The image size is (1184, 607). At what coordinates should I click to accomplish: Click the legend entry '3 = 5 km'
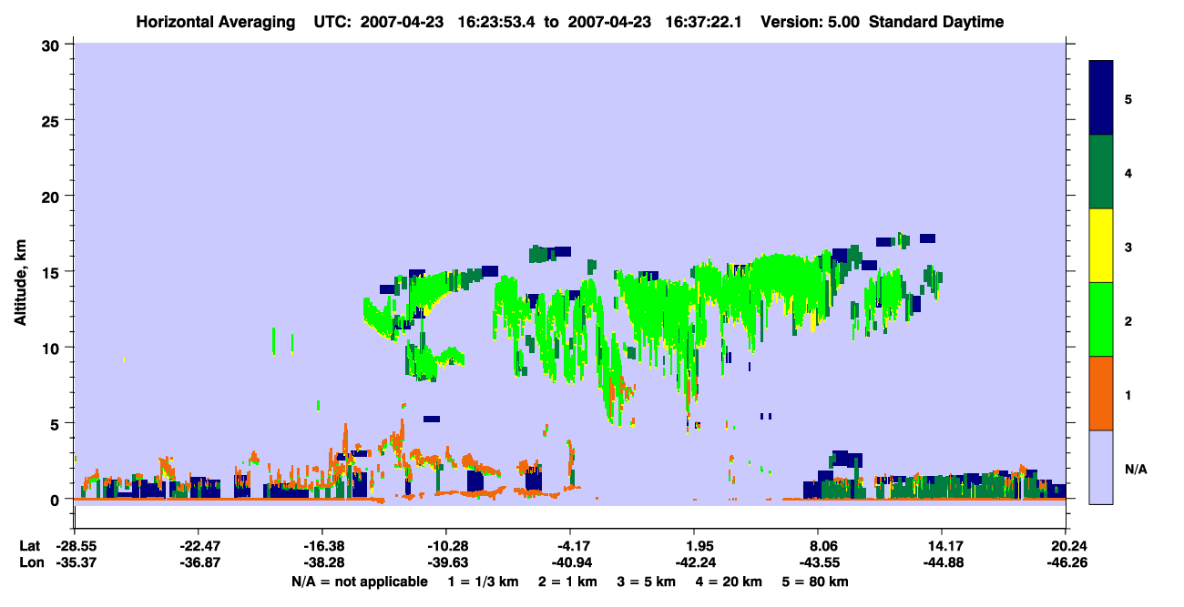647,582
